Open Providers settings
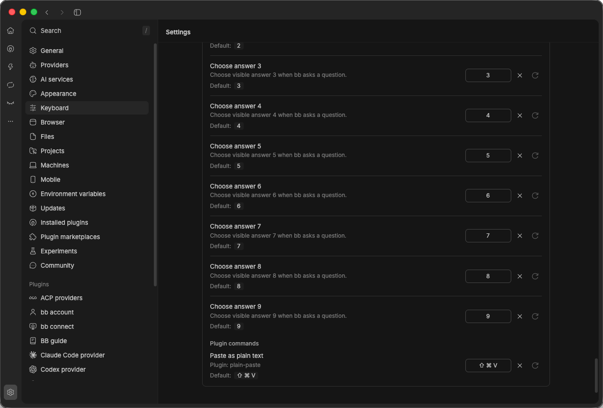 (87, 65)
